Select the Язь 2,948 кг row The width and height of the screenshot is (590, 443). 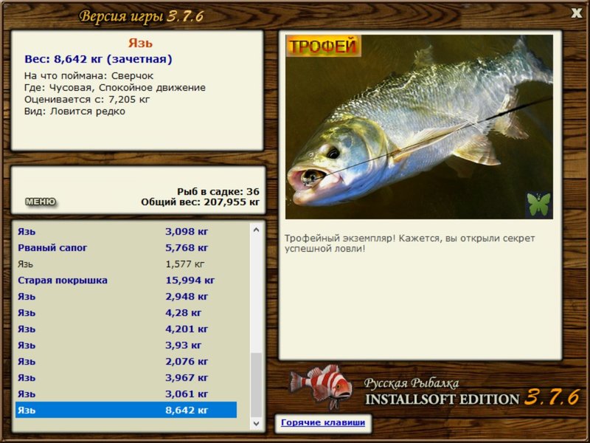coord(126,297)
